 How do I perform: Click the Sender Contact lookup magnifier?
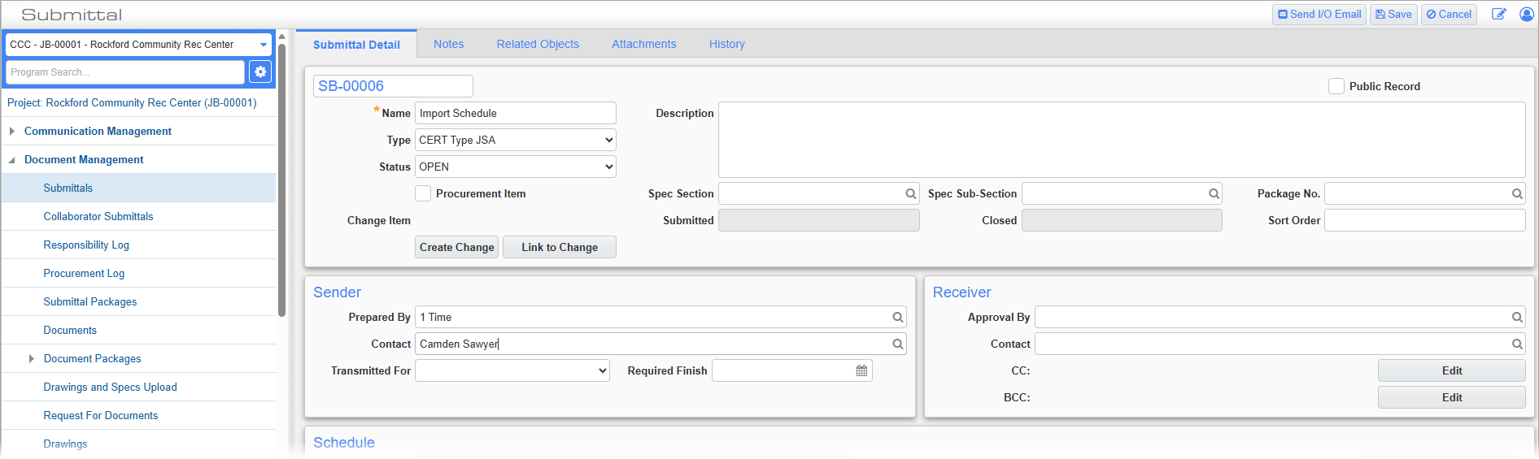pos(898,344)
